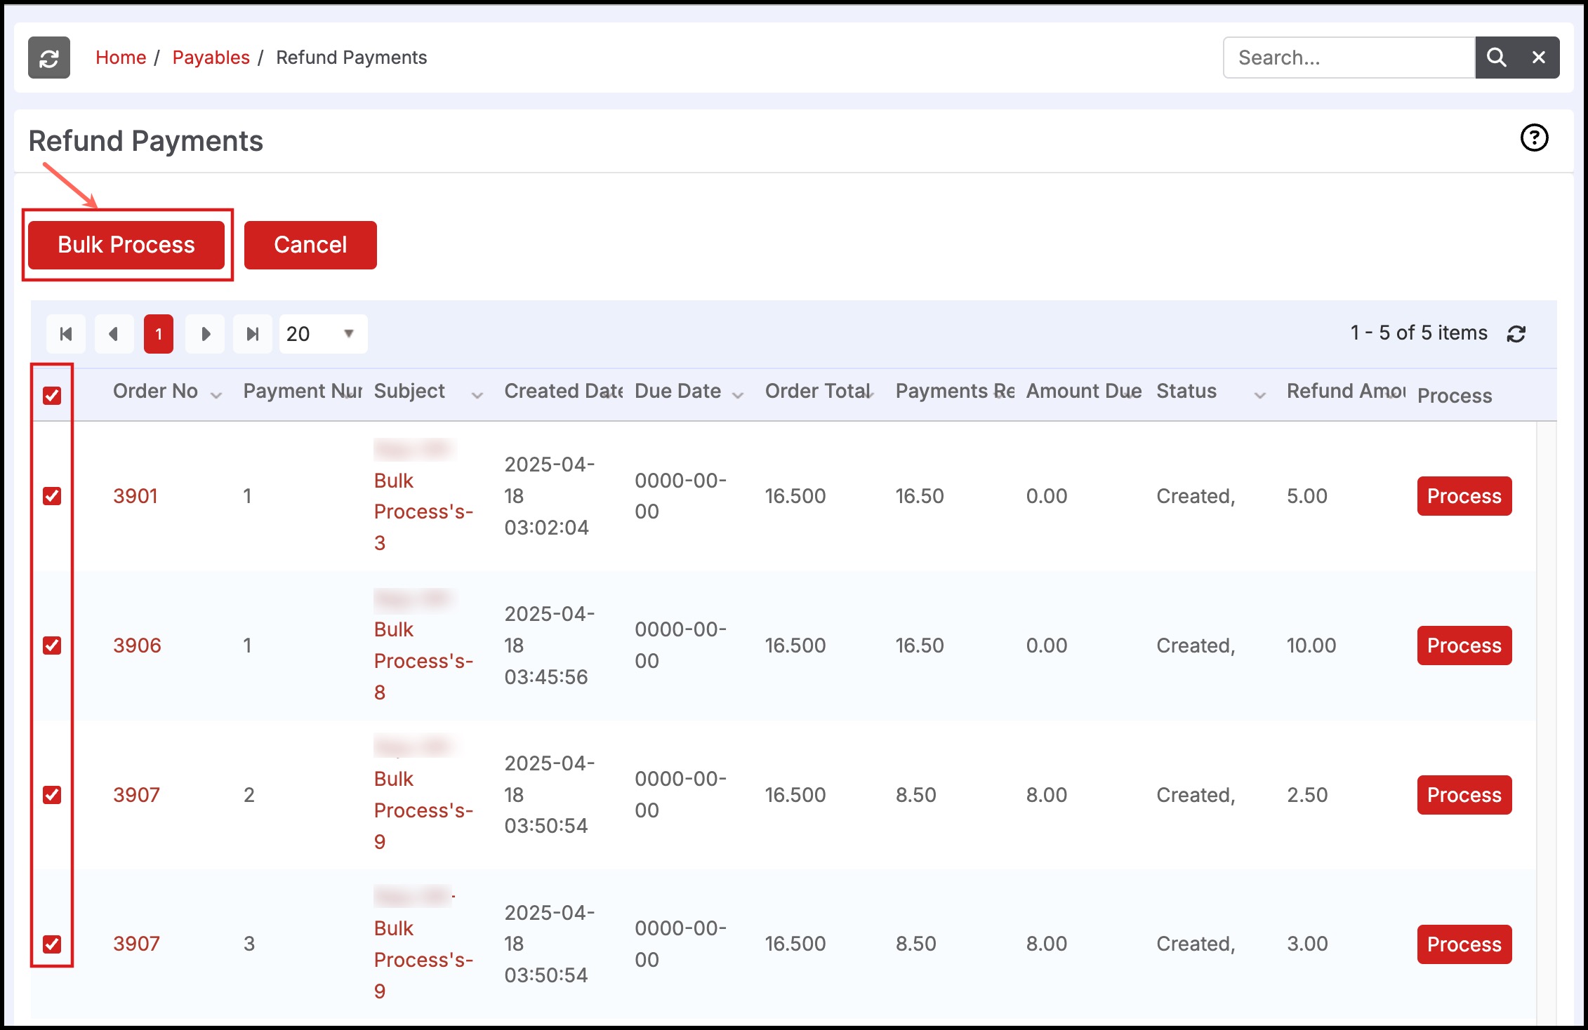This screenshot has height=1030, width=1588.
Task: Uncheck the checkbox for order 3906
Action: click(x=52, y=646)
